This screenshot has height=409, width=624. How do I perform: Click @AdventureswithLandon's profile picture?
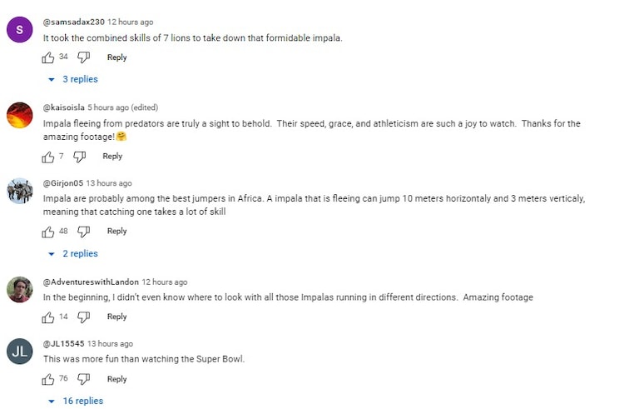(x=19, y=289)
